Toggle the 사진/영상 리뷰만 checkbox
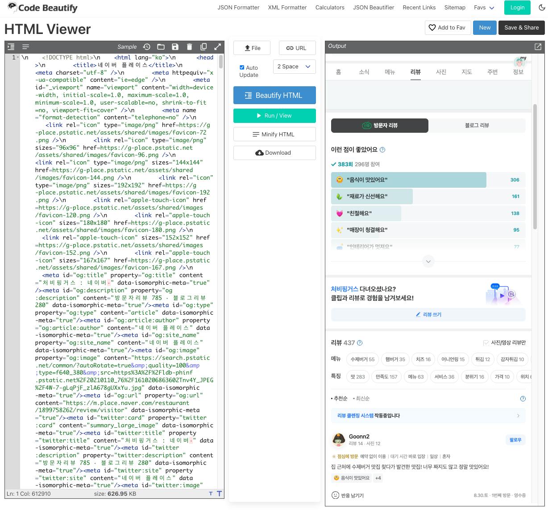This screenshot has width=548, height=510. pyautogui.click(x=486, y=343)
